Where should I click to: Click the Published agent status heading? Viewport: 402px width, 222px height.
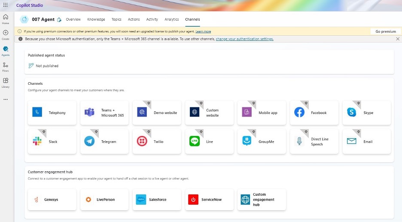tap(46, 55)
